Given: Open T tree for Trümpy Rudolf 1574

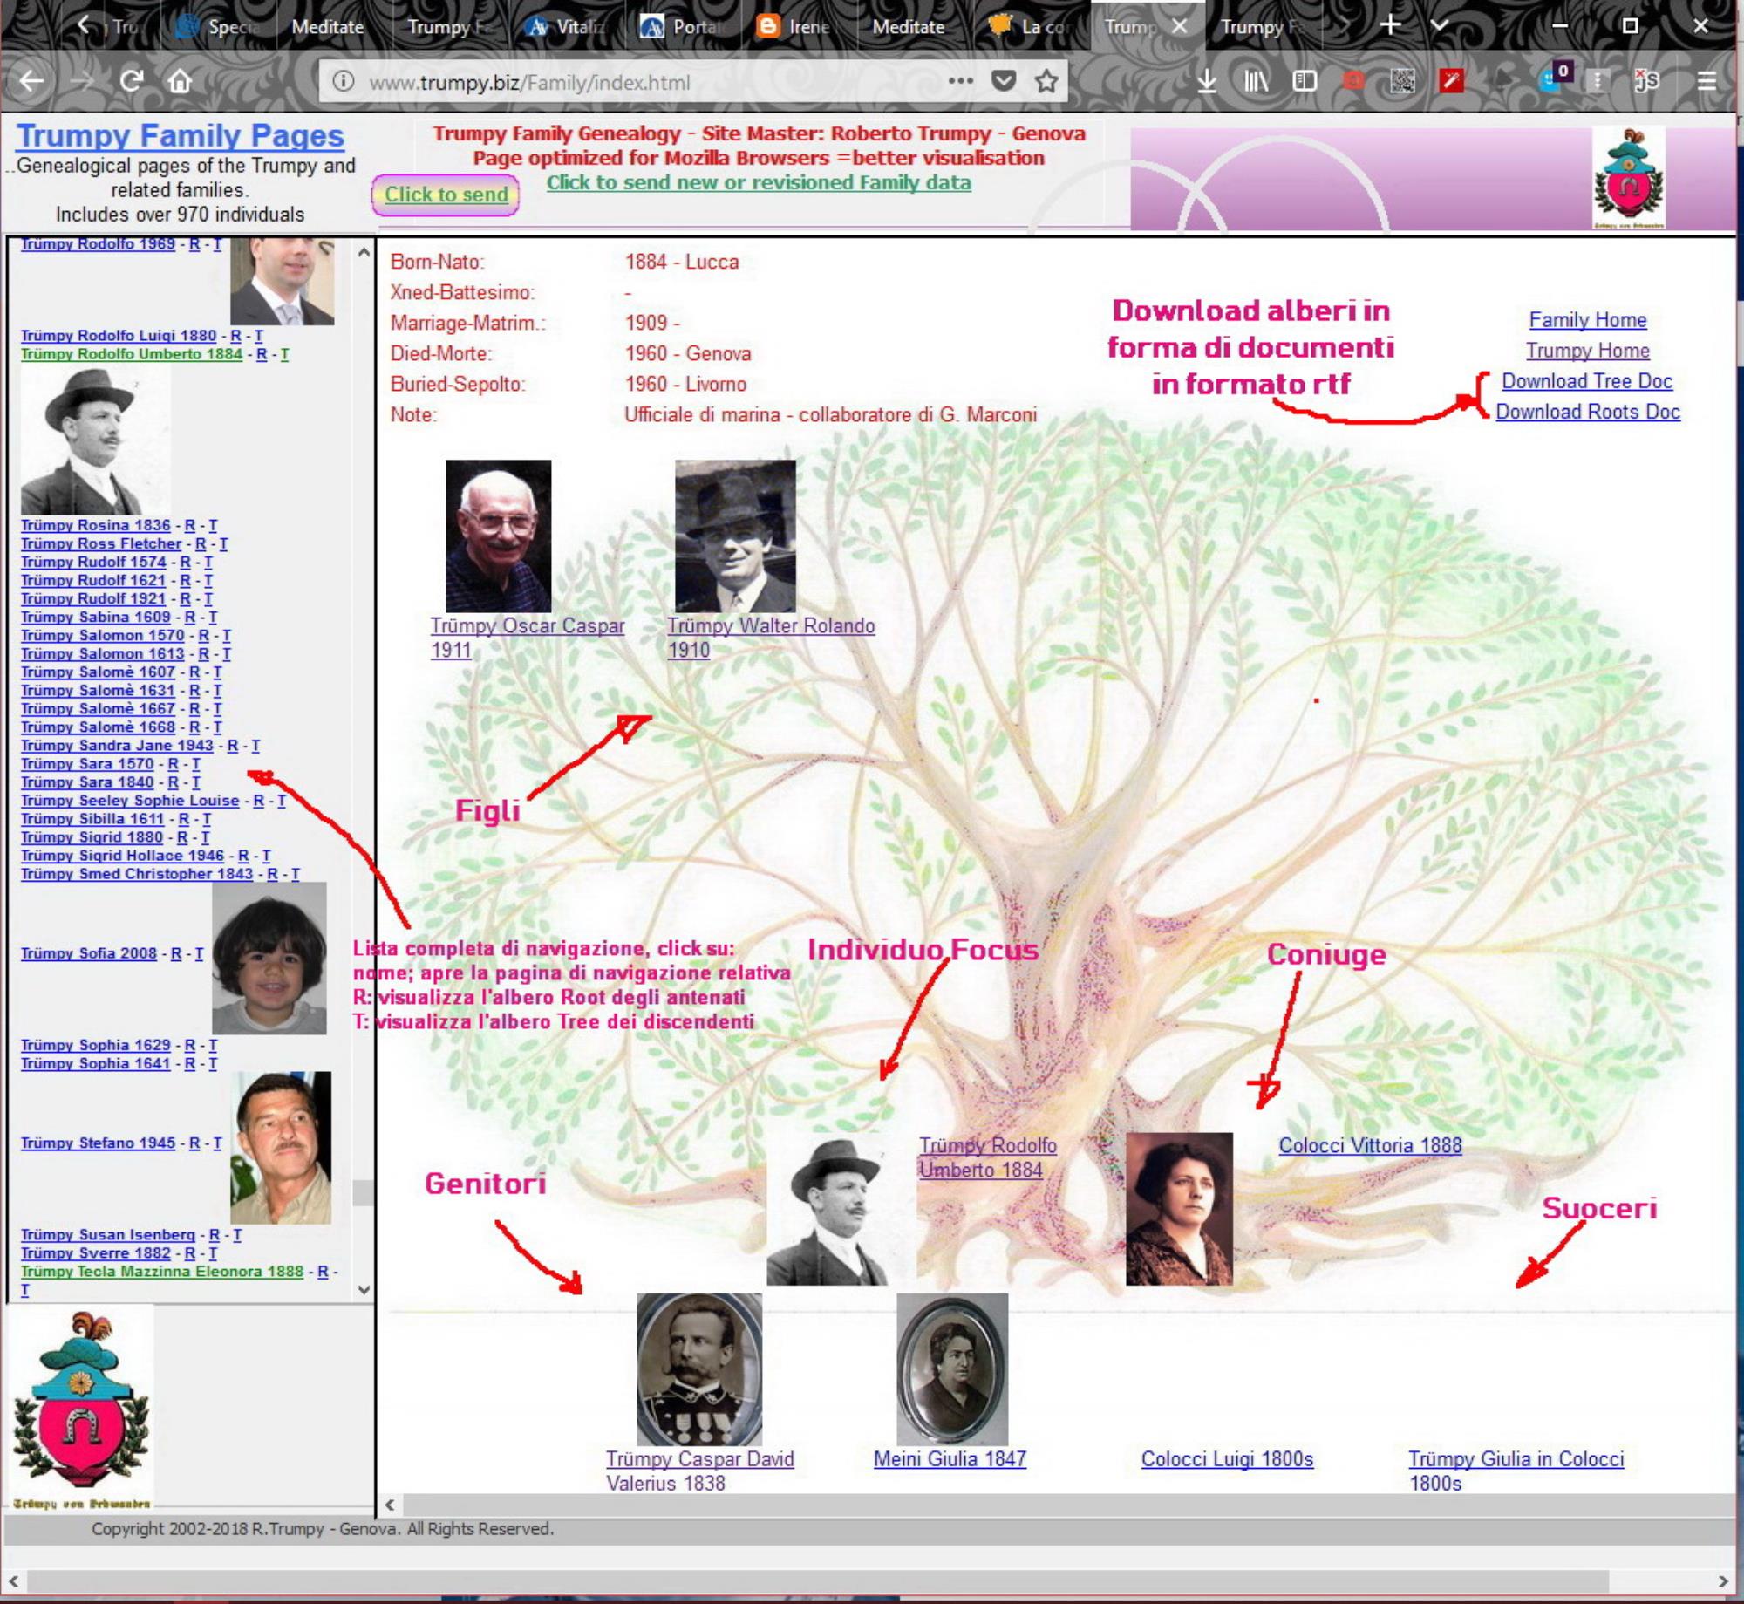Looking at the screenshot, I should [208, 562].
